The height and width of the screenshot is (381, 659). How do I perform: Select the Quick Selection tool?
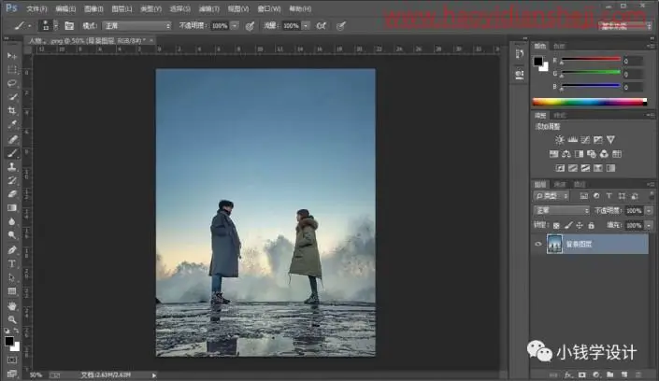point(12,97)
